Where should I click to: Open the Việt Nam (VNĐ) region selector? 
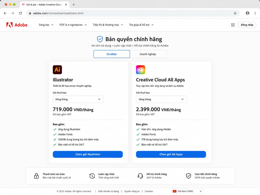coord(187,191)
